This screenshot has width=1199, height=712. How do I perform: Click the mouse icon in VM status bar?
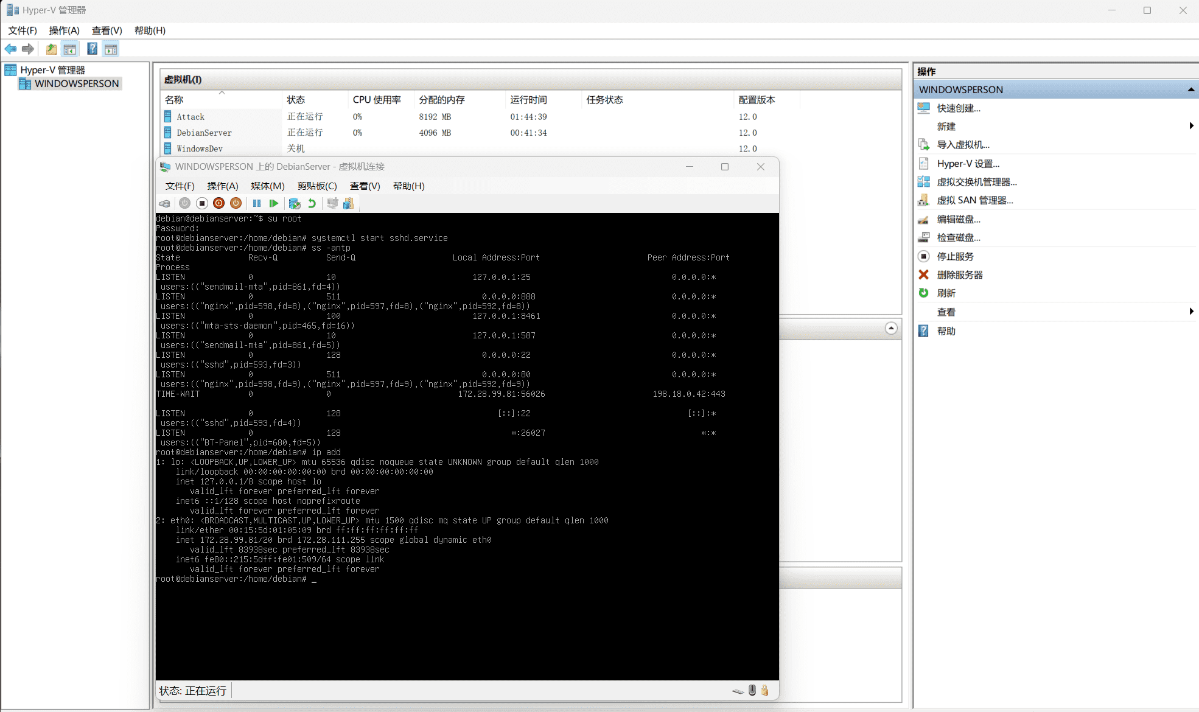[752, 690]
